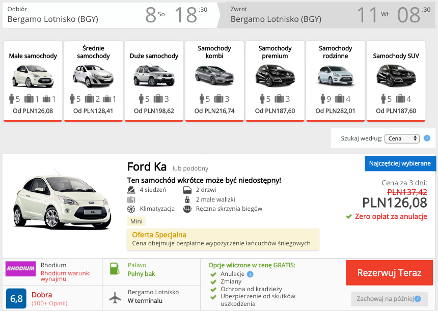438x311 pixels.
Task: Click the Zero opłat za anulacje text
Action: coord(391,217)
